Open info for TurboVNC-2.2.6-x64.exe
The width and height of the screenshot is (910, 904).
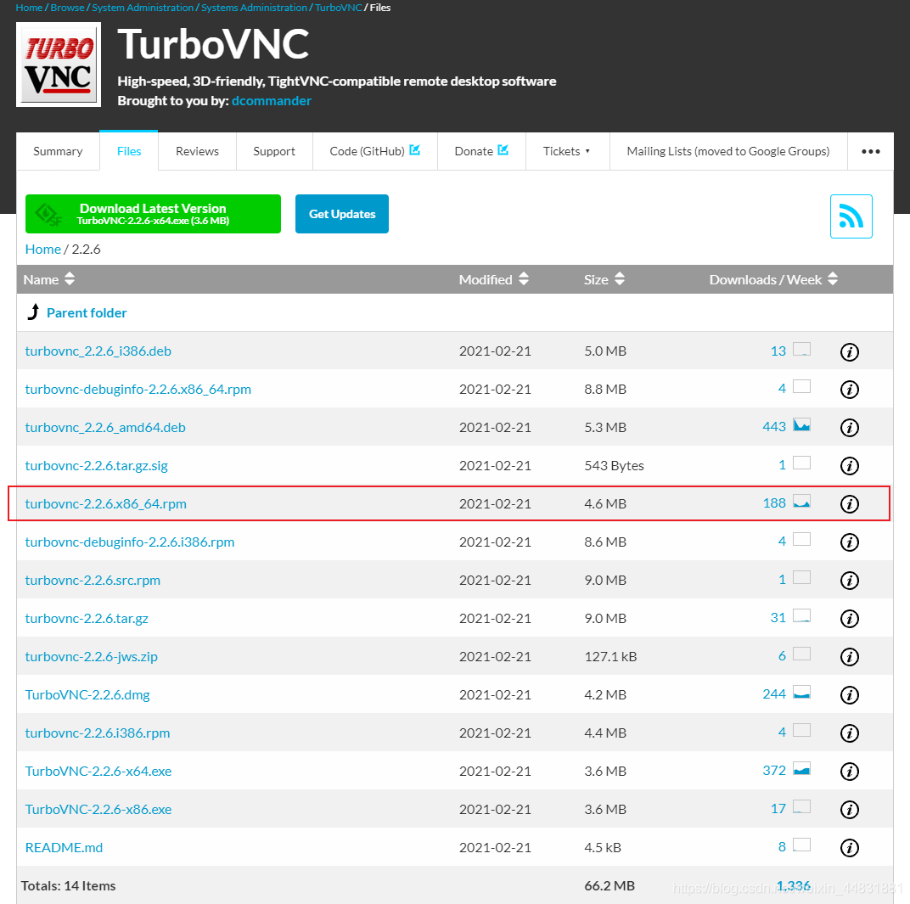click(x=849, y=772)
